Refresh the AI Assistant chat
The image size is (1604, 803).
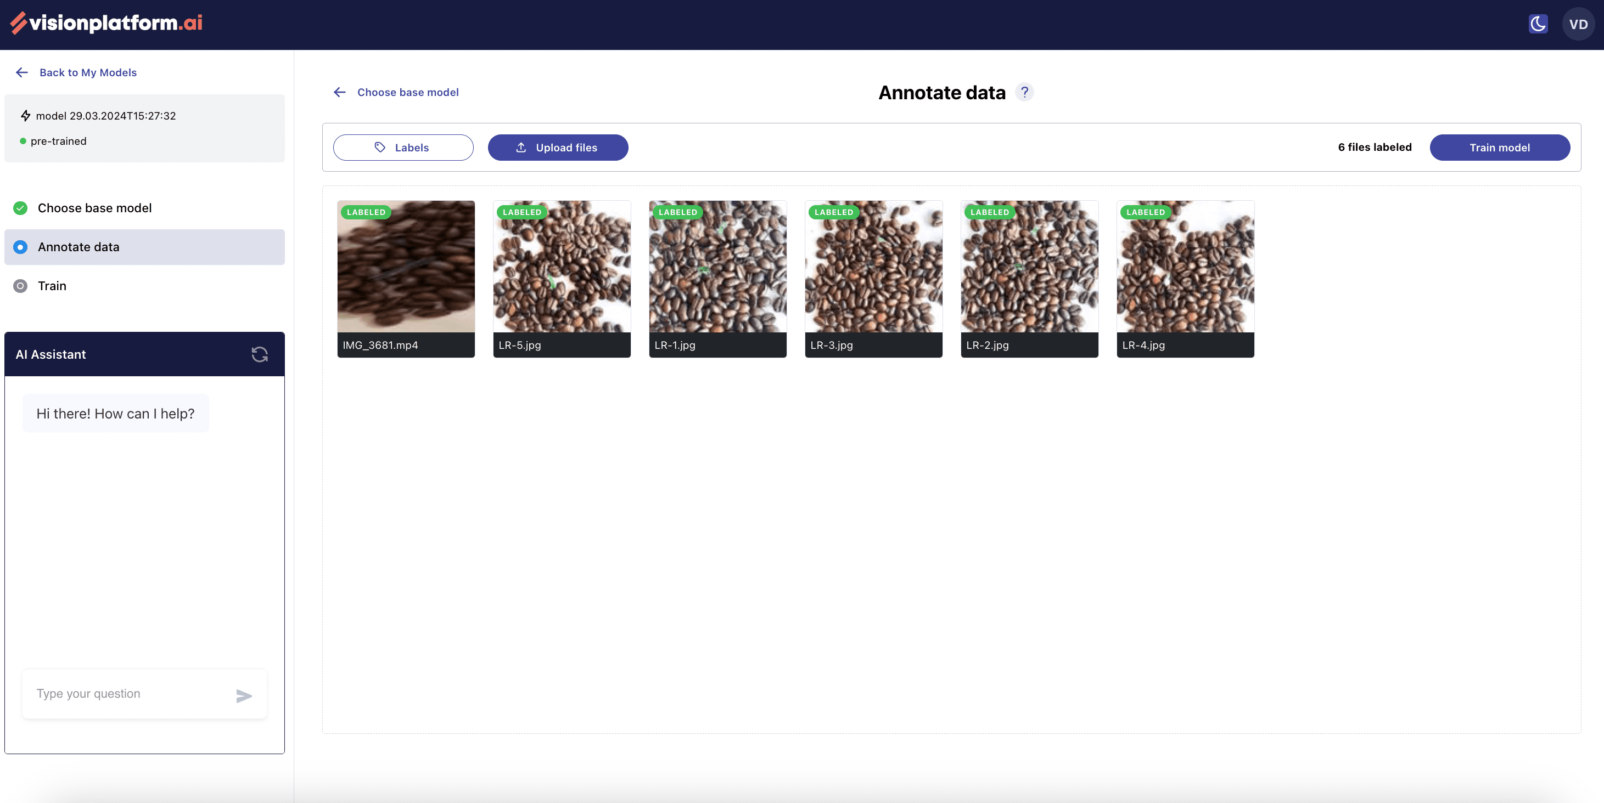point(260,354)
